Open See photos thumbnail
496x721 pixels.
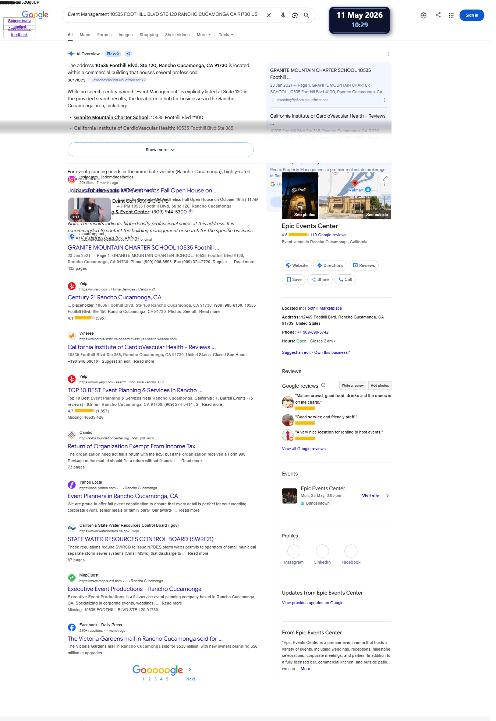[x=300, y=196]
